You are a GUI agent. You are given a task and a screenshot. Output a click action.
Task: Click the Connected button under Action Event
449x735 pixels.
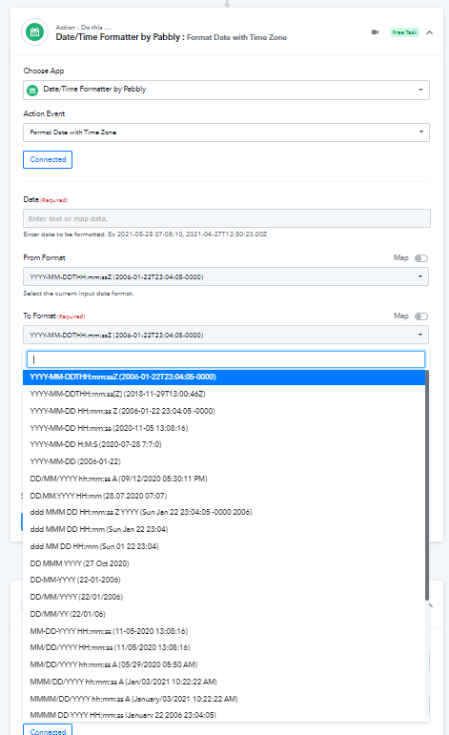tap(48, 159)
